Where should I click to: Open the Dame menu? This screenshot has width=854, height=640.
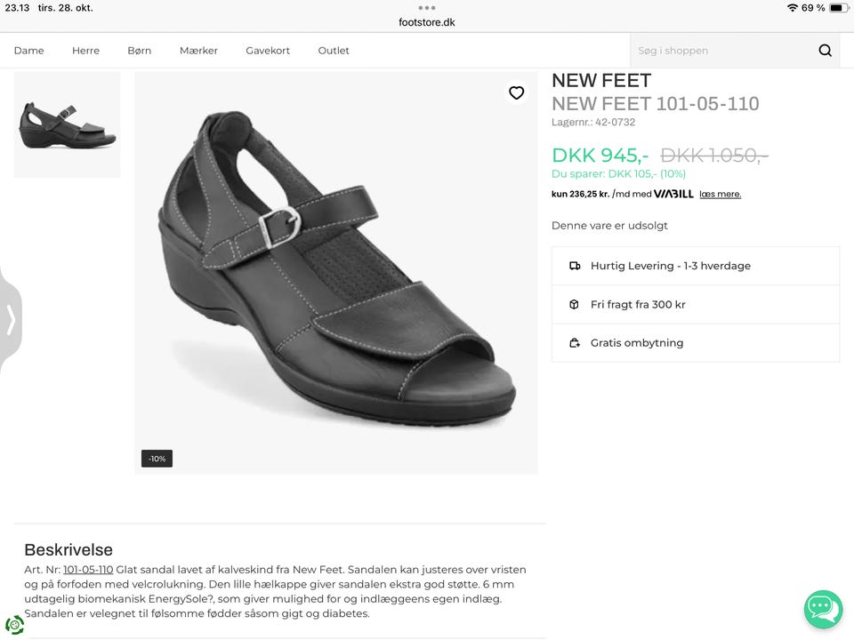point(28,51)
